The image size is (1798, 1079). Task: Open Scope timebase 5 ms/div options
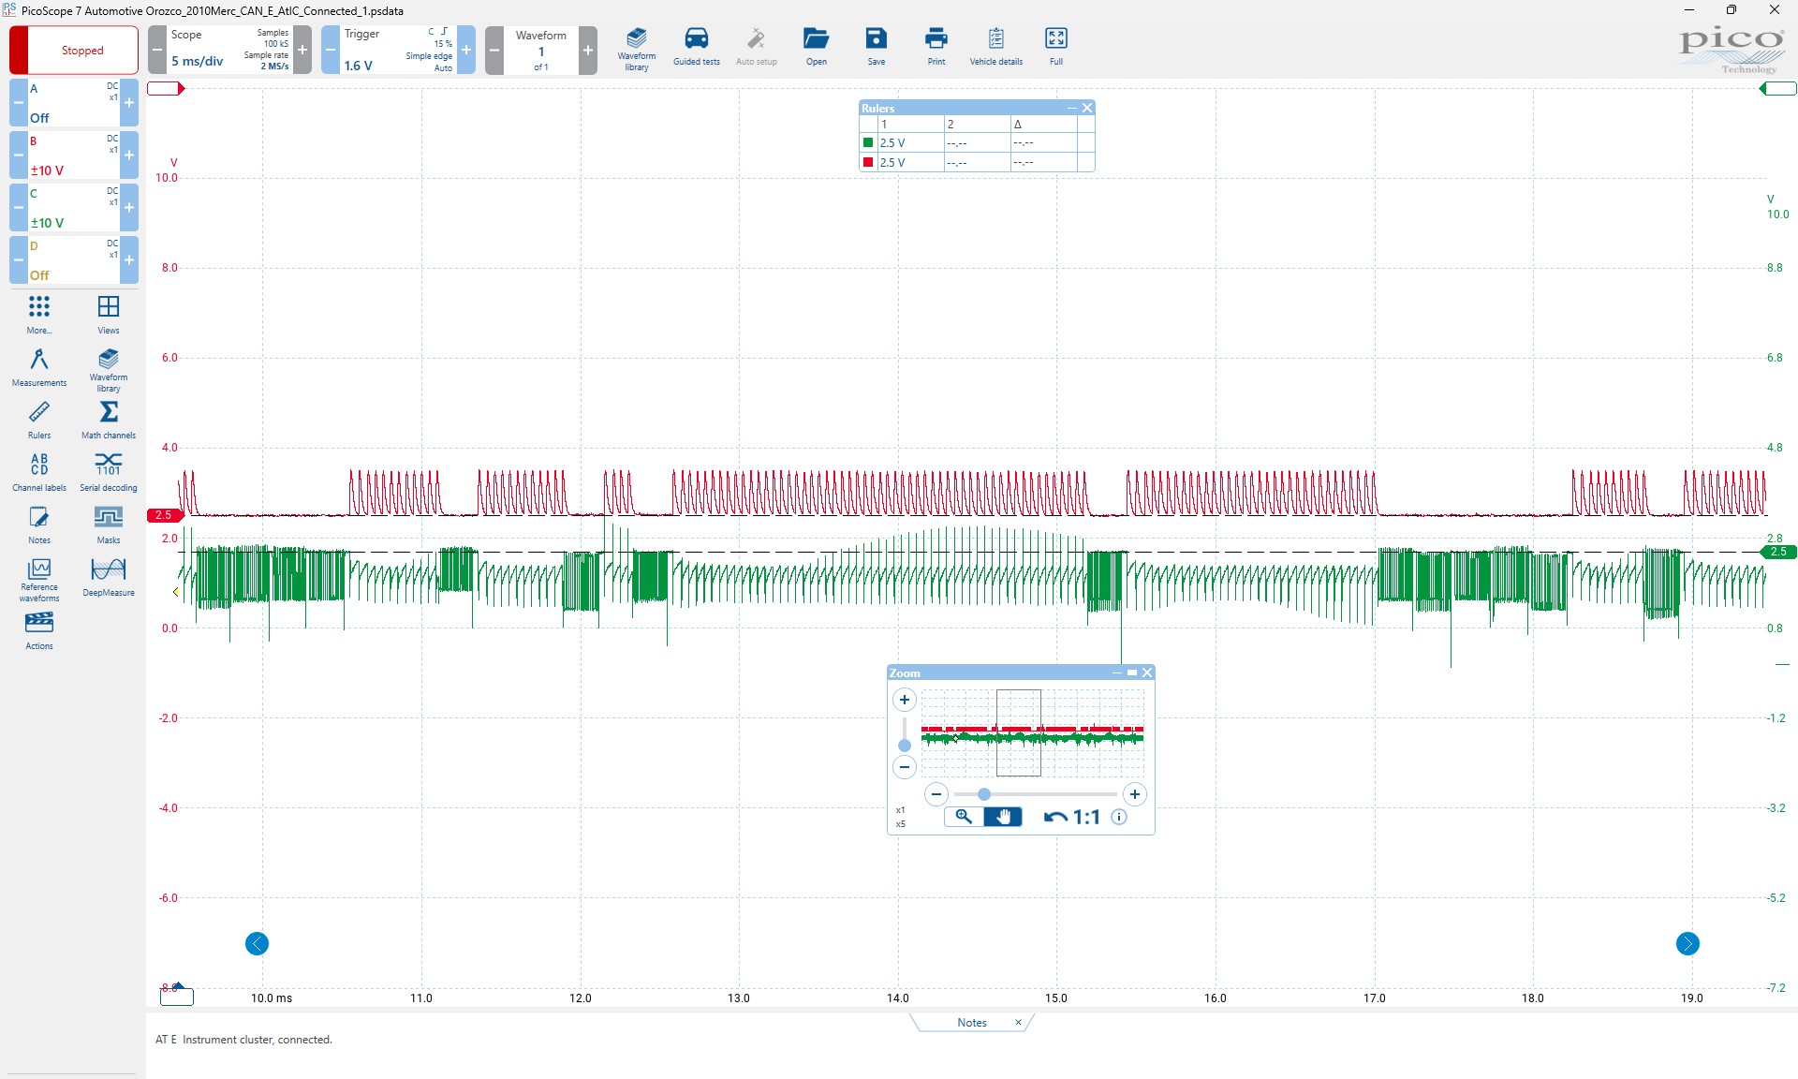198,61
